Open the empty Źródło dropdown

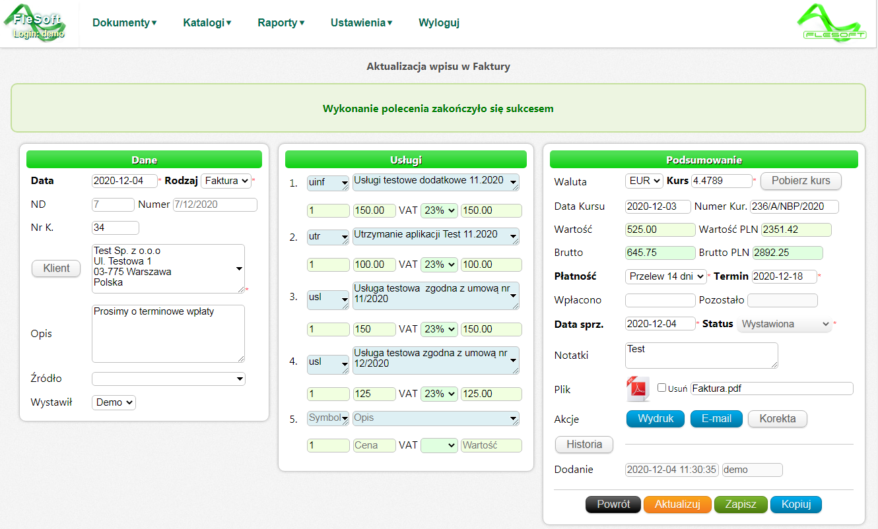tap(168, 379)
